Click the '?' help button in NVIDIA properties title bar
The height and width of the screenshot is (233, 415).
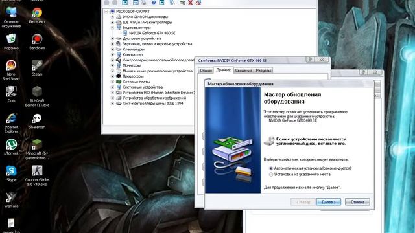(x=310, y=60)
